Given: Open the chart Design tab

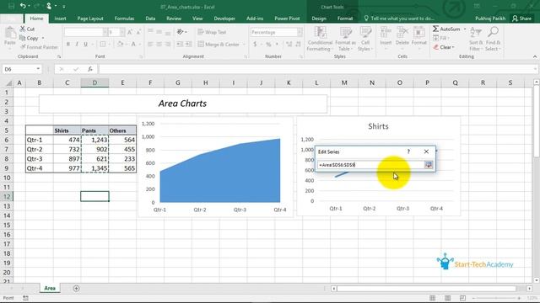Looking at the screenshot, I should 319,19.
